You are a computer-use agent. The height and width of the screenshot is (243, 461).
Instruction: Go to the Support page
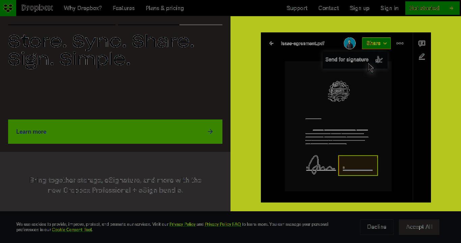point(297,8)
